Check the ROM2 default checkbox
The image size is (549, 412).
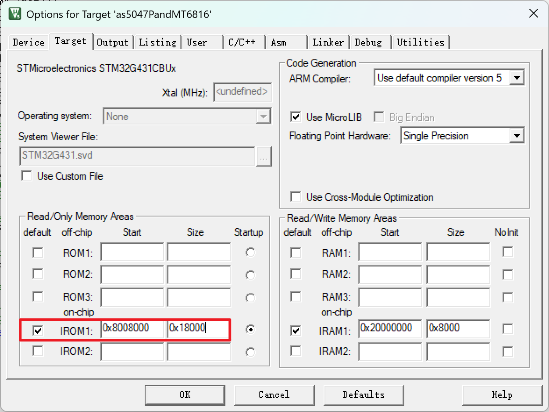tap(38, 274)
